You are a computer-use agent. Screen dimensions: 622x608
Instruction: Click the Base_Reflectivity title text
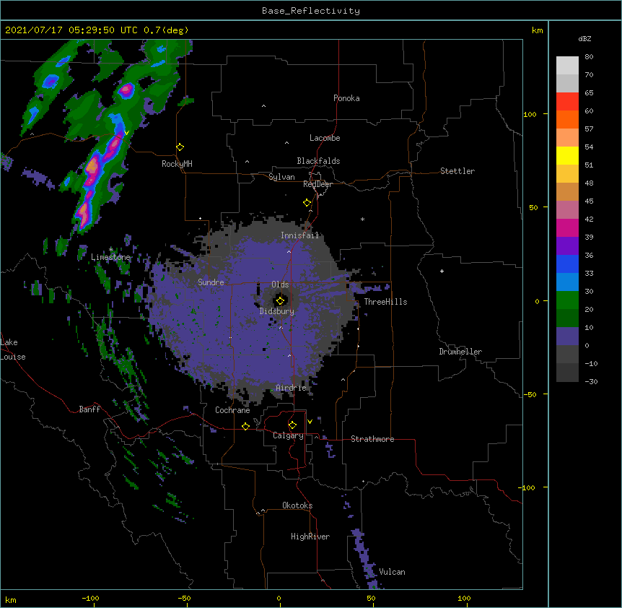point(311,11)
